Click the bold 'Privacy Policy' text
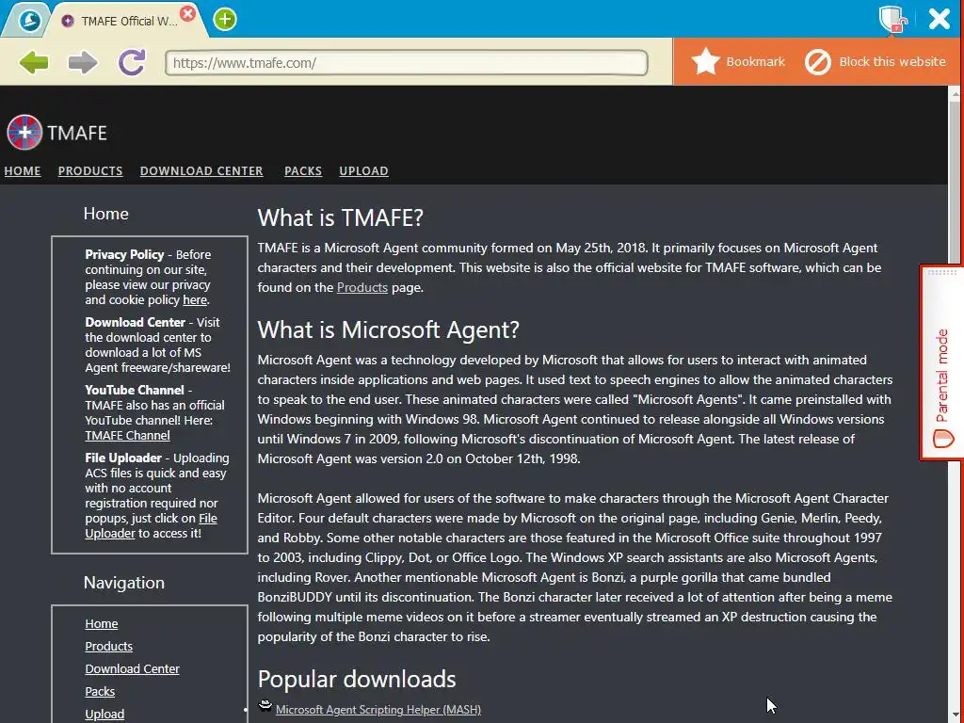The image size is (964, 723). pos(124,254)
